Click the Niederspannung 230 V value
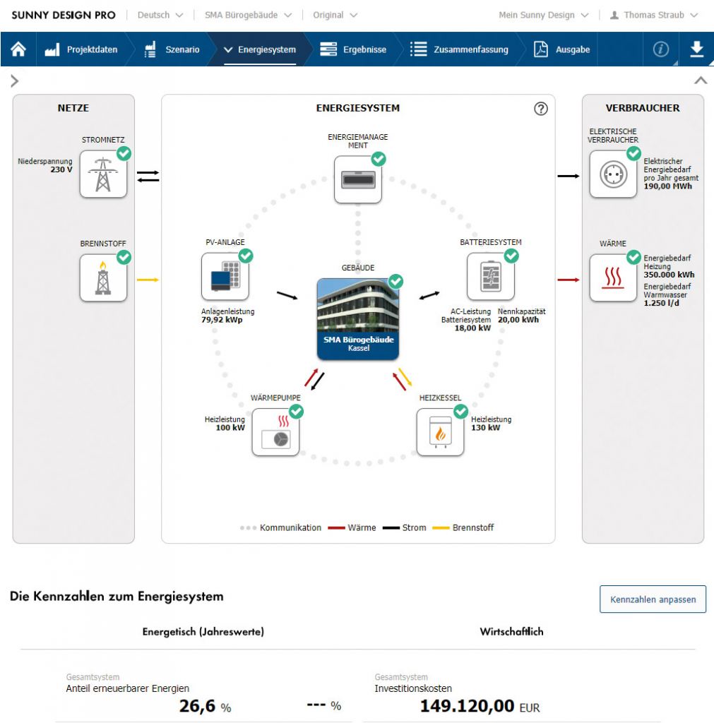 point(61,169)
